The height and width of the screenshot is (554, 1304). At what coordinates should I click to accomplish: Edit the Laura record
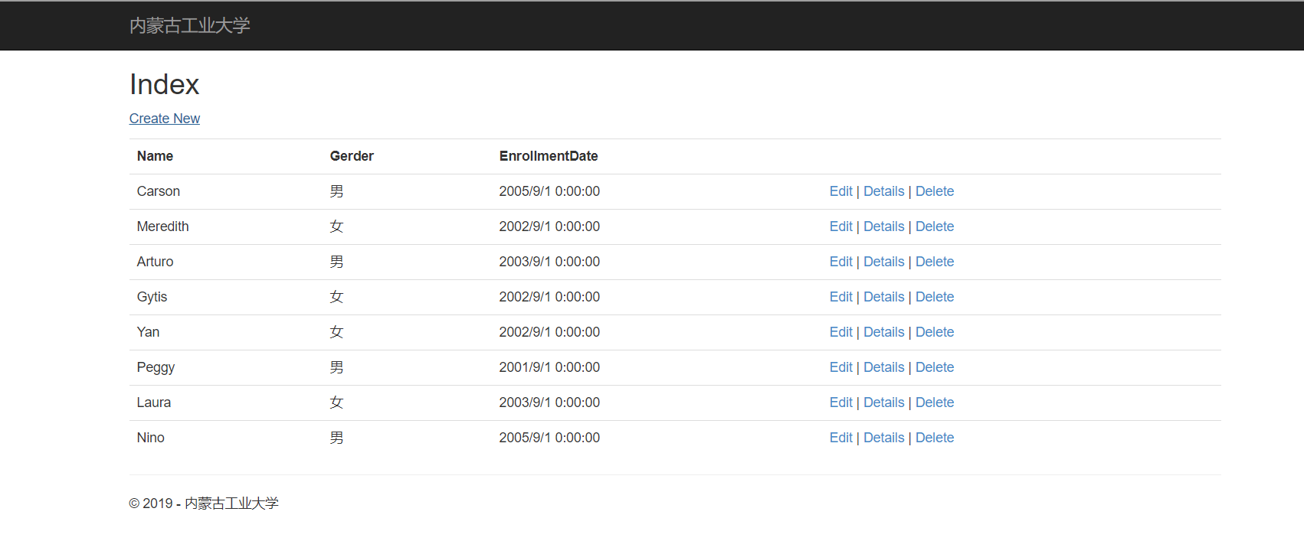[840, 402]
